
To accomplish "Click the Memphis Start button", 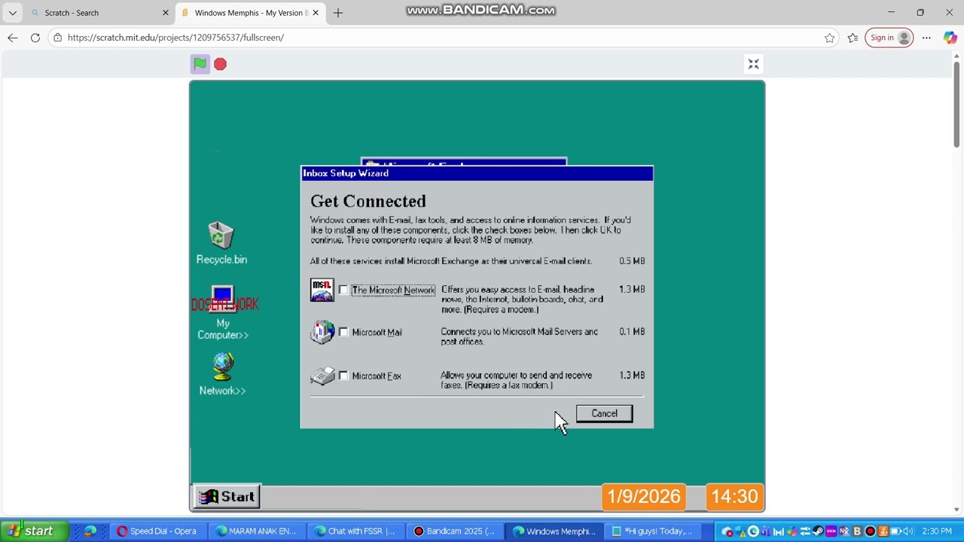I will click(227, 497).
